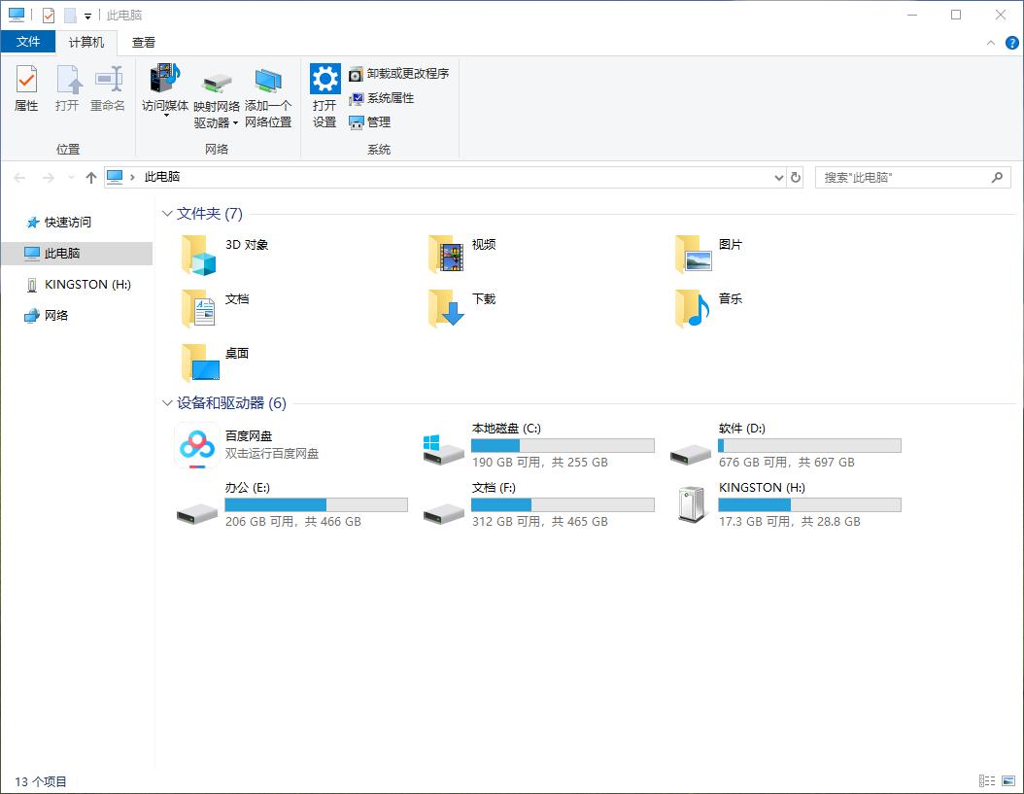Viewport: 1024px width, 794px height.
Task: Click the 映射网络驱动器 icon
Action: pyautogui.click(x=216, y=93)
